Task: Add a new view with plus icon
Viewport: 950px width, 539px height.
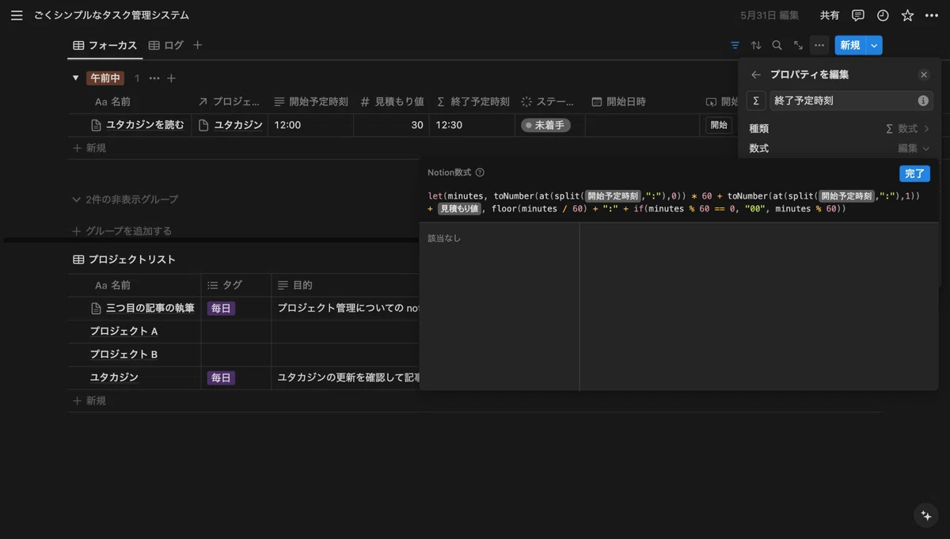Action: coord(198,45)
